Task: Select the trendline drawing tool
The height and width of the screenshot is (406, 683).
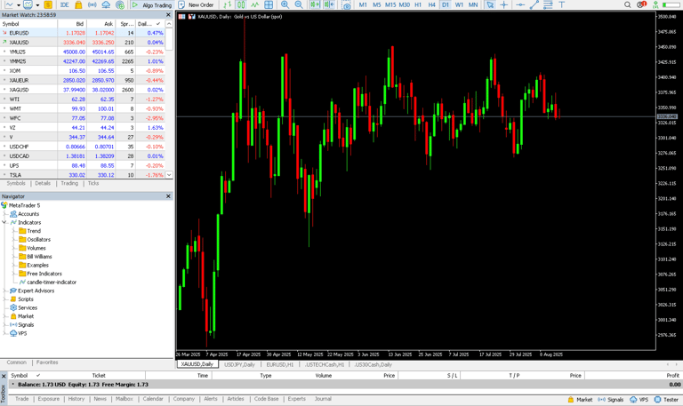Action: click(x=534, y=4)
